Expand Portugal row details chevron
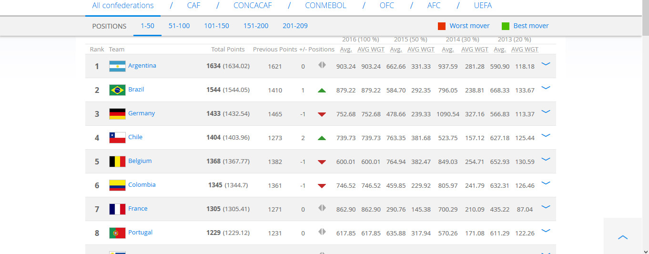Viewport: 649px width, 254px height. click(x=546, y=230)
